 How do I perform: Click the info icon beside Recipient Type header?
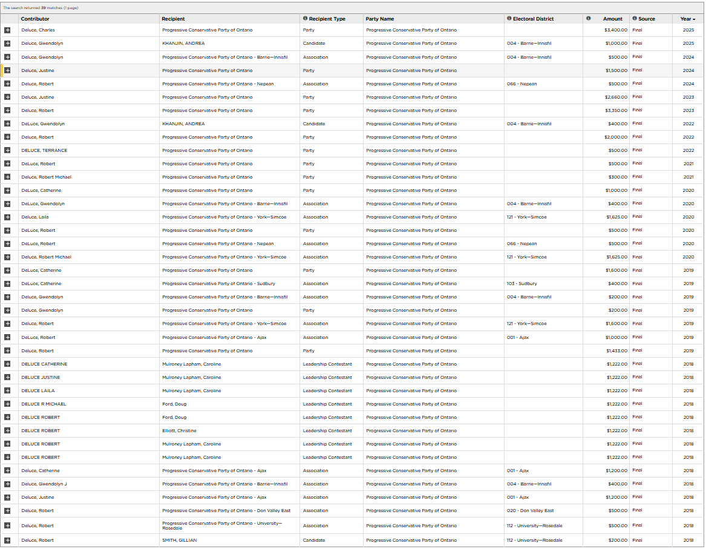(305, 19)
